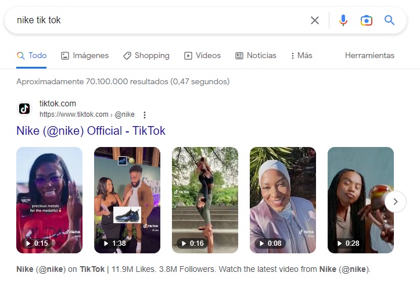This screenshot has width=420, height=294.
Task: Open three-dot options beside tiktok.com result
Action: [145, 114]
